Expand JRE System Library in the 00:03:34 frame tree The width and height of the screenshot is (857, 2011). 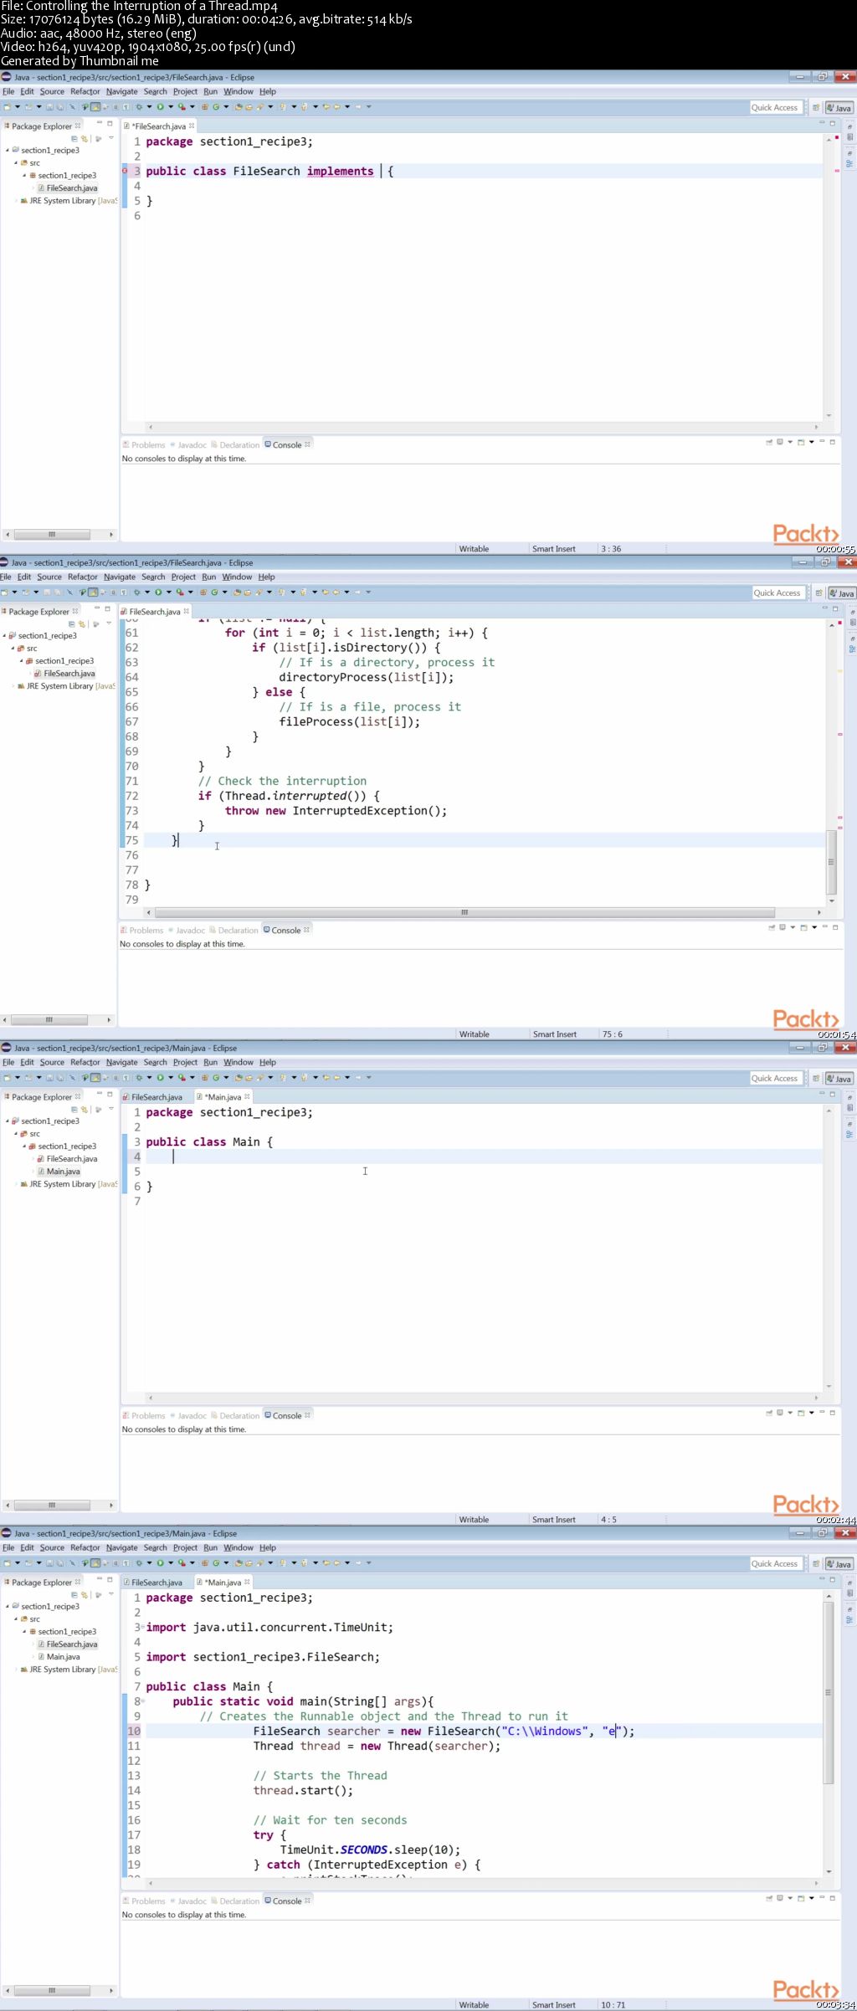[16, 1670]
